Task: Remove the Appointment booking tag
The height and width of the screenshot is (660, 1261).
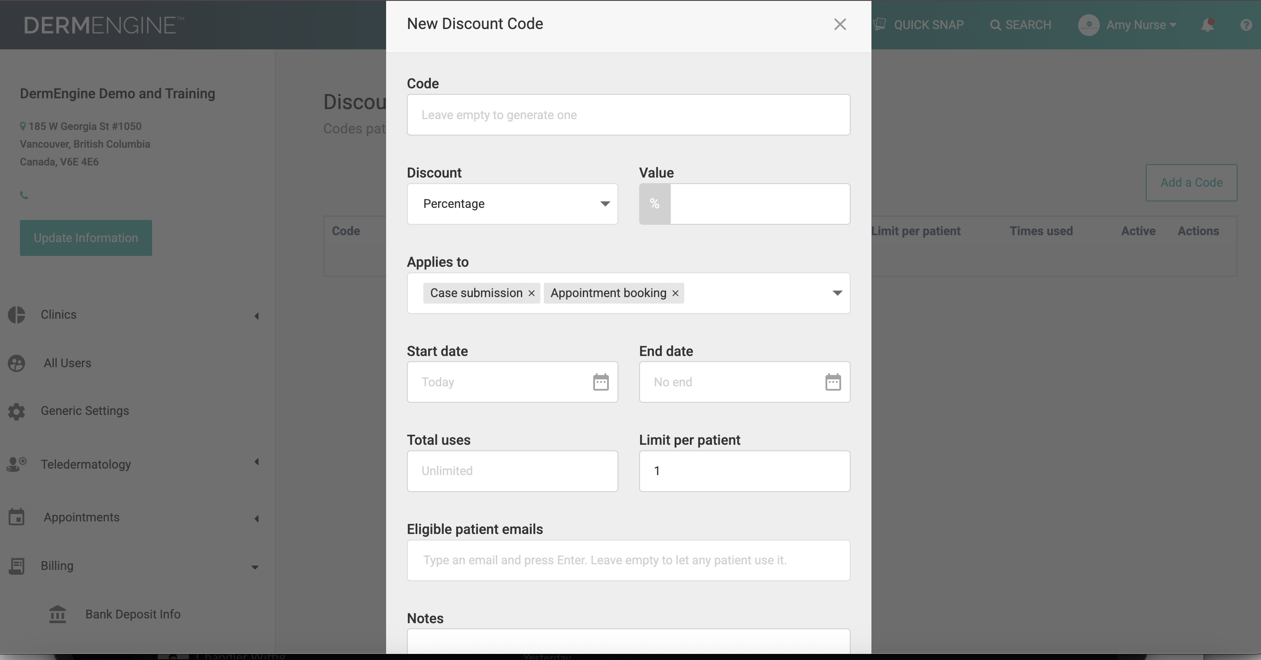Action: pos(675,293)
